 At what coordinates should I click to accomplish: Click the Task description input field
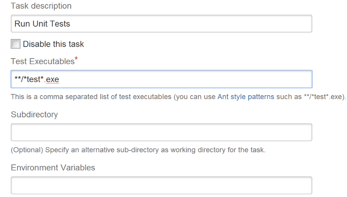click(x=161, y=24)
